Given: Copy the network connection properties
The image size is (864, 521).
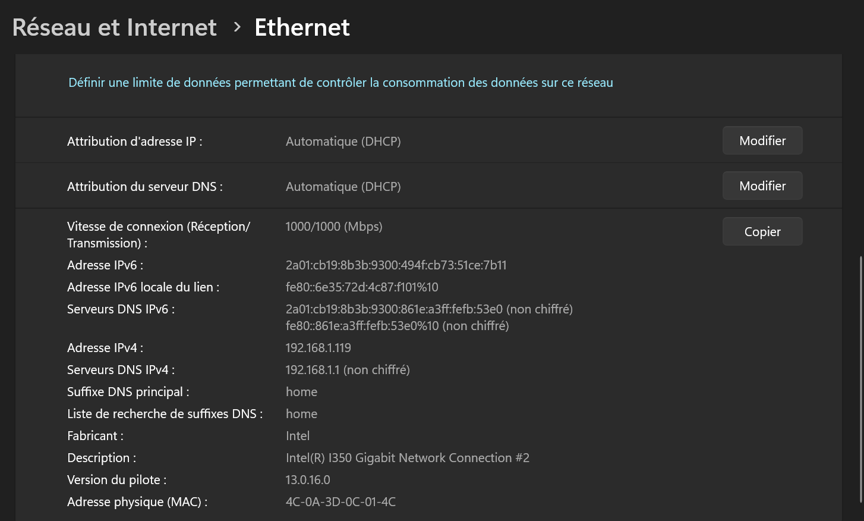Looking at the screenshot, I should point(762,232).
